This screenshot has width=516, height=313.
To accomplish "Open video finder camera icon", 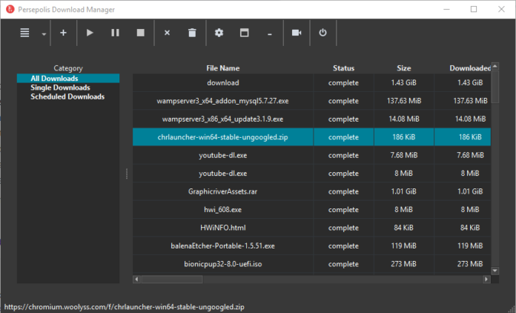I will 297,33.
